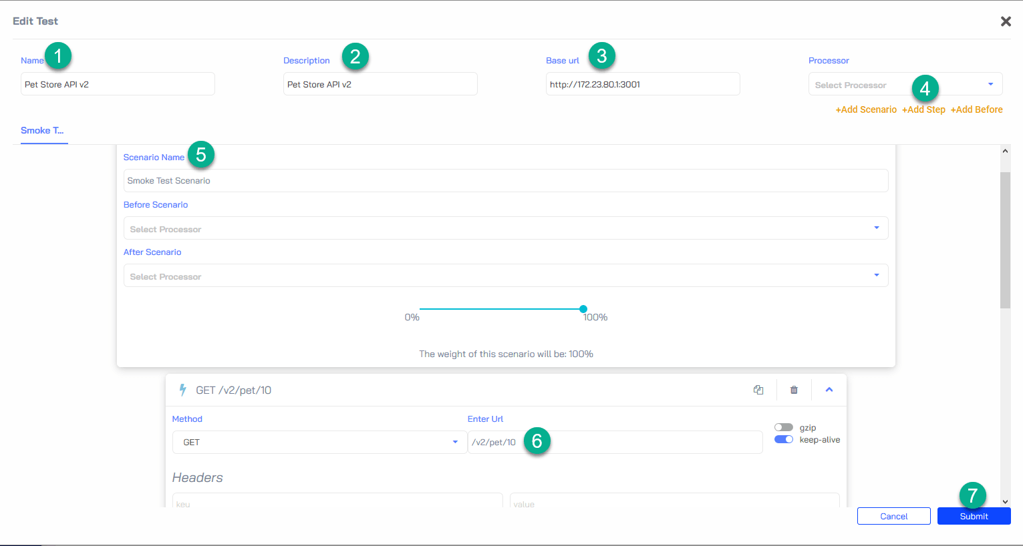Cancel editing the test
This screenshot has width=1023, height=546.
(x=893, y=515)
